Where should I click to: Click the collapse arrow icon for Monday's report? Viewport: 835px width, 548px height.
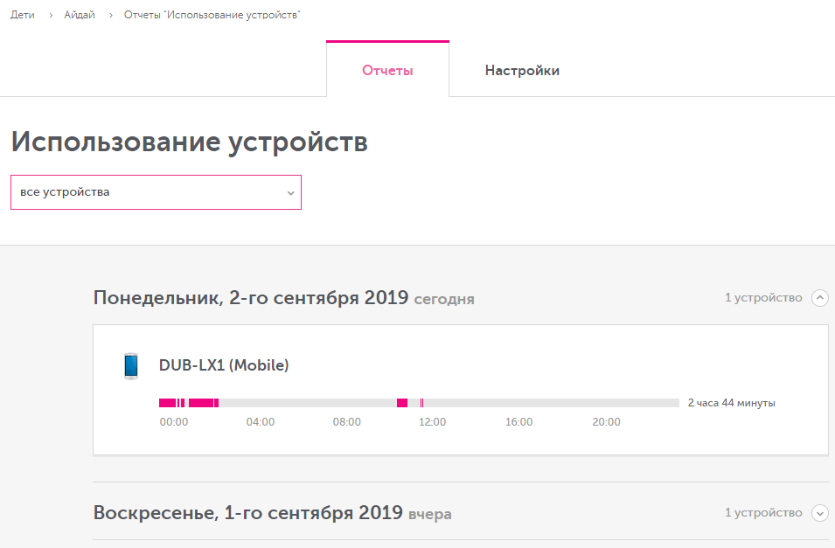pos(819,297)
